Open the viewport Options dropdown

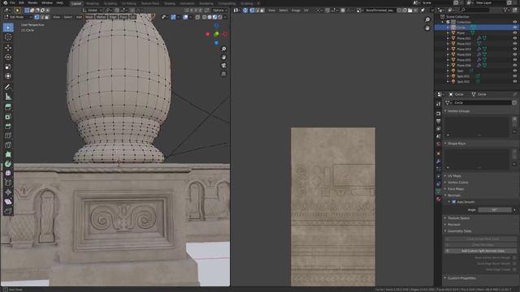click(x=219, y=11)
